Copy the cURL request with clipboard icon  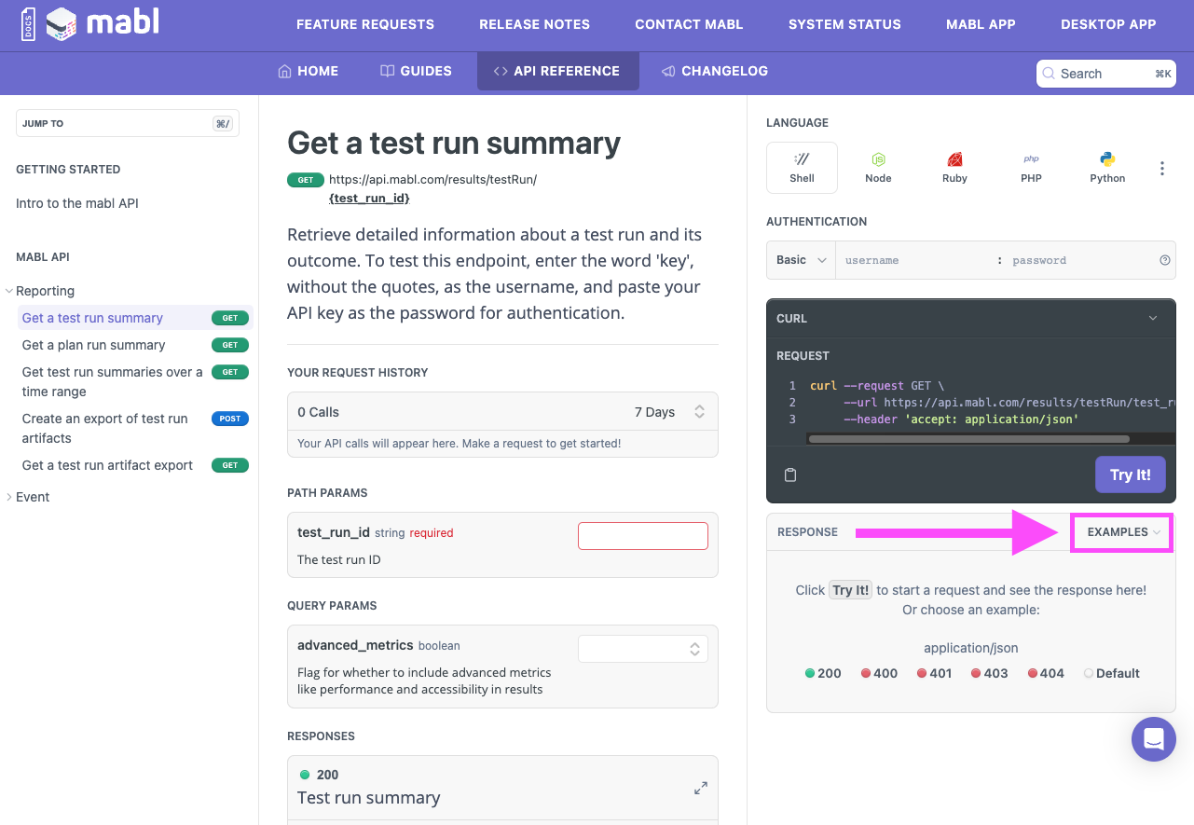(x=790, y=474)
